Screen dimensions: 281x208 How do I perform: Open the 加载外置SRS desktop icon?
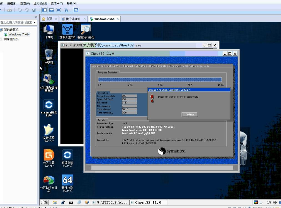point(67,30)
